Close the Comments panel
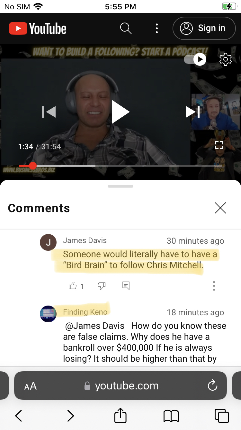241x430 pixels. coord(220,208)
